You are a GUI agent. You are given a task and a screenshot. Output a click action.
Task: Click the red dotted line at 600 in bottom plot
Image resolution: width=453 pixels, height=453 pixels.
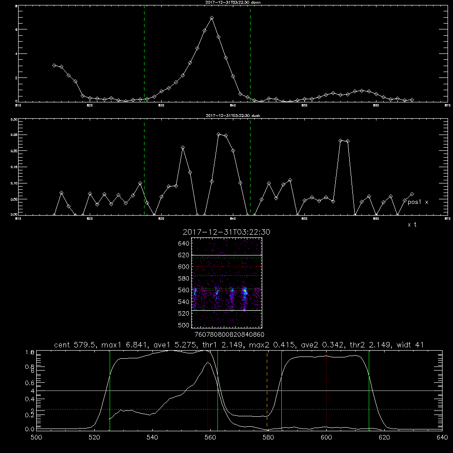(327, 390)
